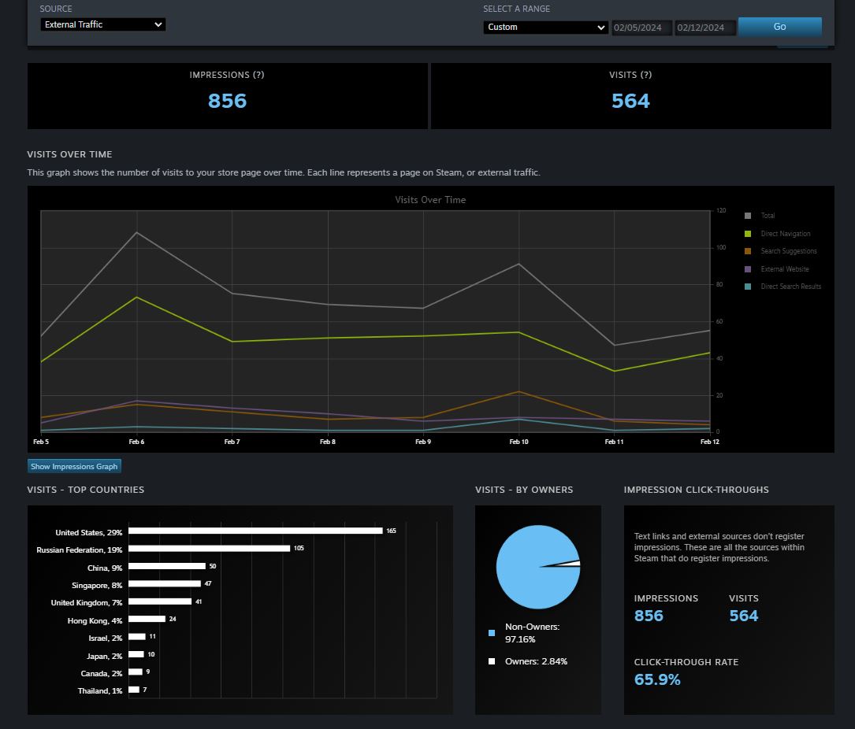Toggle the Search Suggestions legend entry
855x729 pixels.
(x=788, y=251)
